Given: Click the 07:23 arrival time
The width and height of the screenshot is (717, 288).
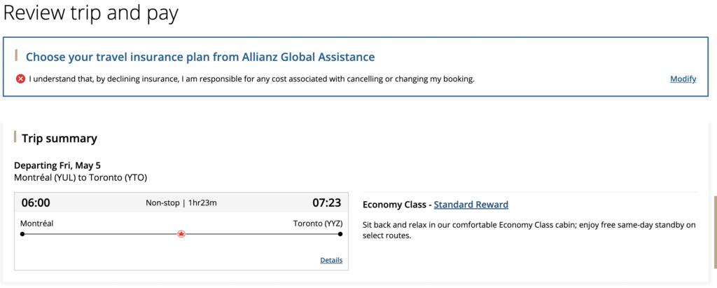Looking at the screenshot, I should [326, 203].
